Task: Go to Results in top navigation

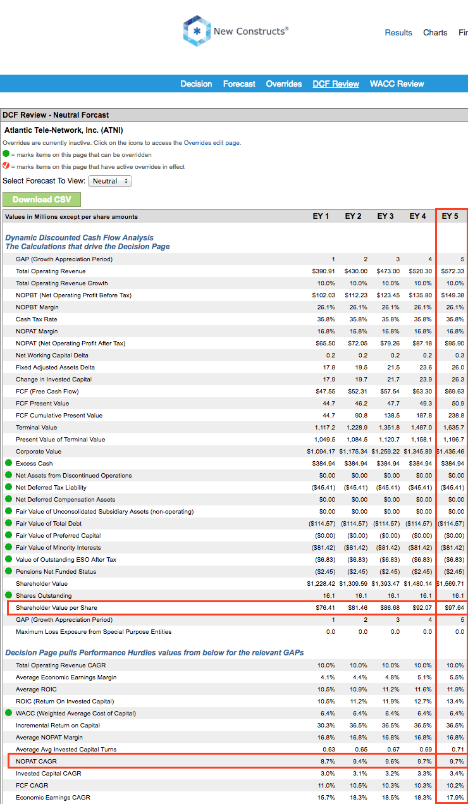Action: click(x=398, y=32)
